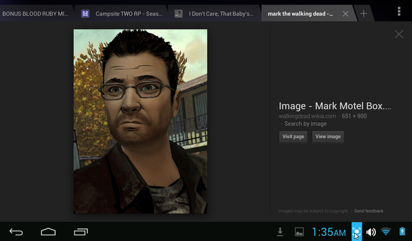
Task: Tap the 1:35 AM clock
Action: [x=329, y=232]
